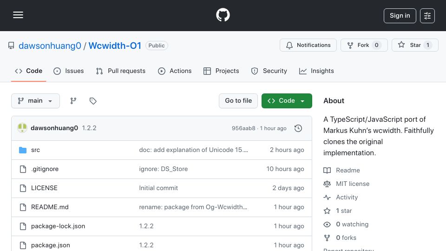The height and width of the screenshot is (251, 446).
Task: View tags via the tag icon
Action: pyautogui.click(x=93, y=101)
